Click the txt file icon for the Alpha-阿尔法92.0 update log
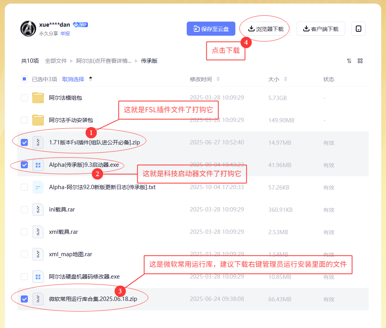This screenshot has width=386, height=328. pyautogui.click(x=38, y=188)
